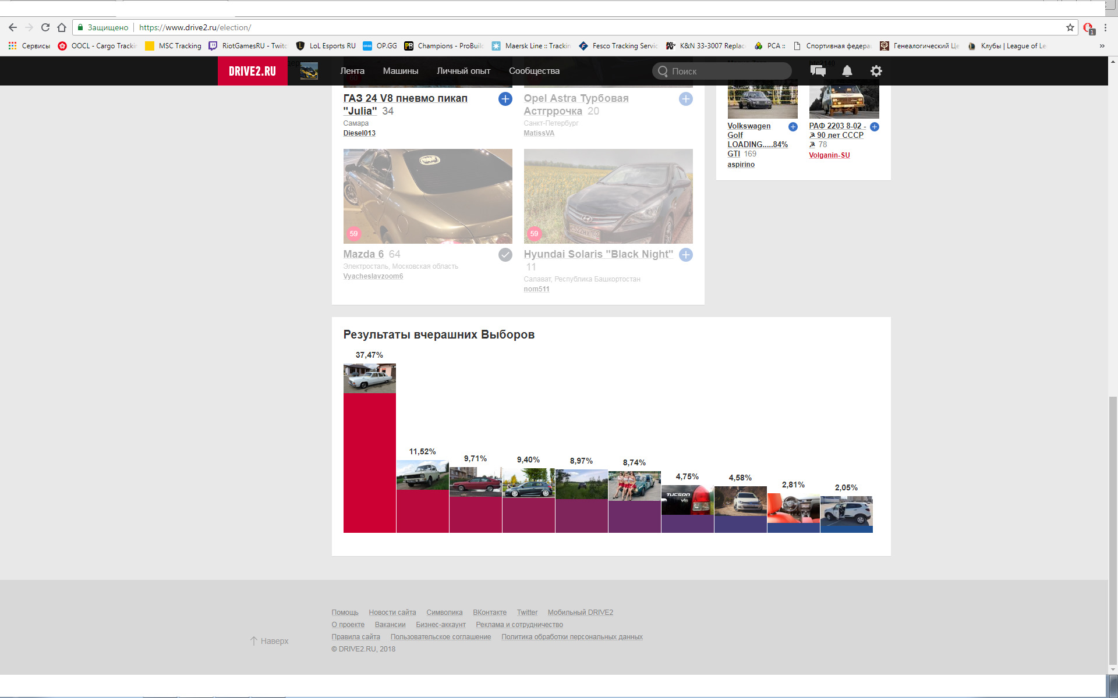
Task: Open the Chrome three-dot menu
Action: [1105, 27]
